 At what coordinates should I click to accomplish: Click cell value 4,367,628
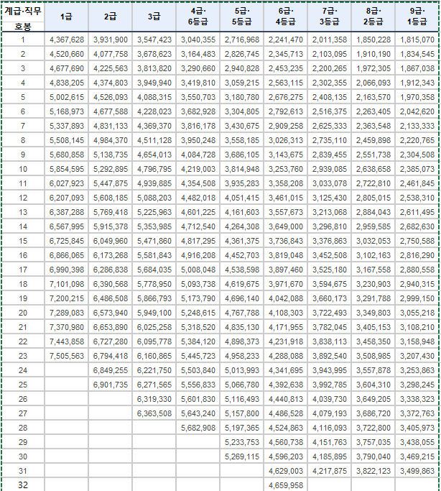point(66,40)
